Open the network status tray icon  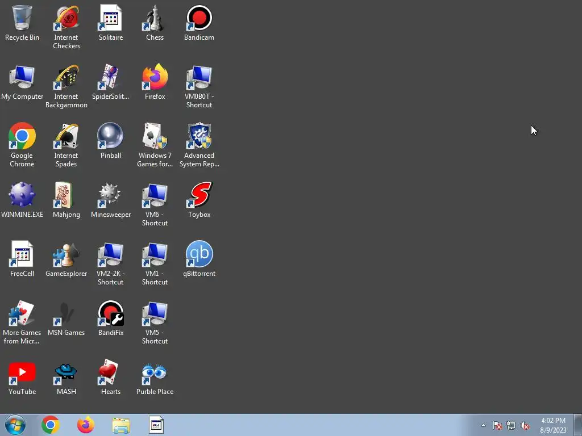pos(511,425)
